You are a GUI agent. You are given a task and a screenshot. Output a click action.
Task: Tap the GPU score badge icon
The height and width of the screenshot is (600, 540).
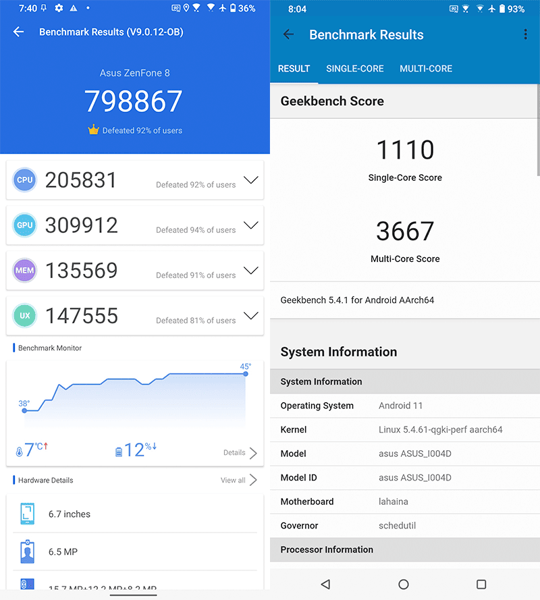pos(25,225)
